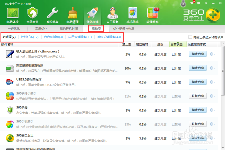Click the 新思触摸板设置程序 icon
The width and height of the screenshot is (225, 150).
click(10, 68)
